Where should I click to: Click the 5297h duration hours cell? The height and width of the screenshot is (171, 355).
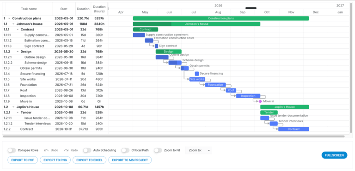[99, 18]
